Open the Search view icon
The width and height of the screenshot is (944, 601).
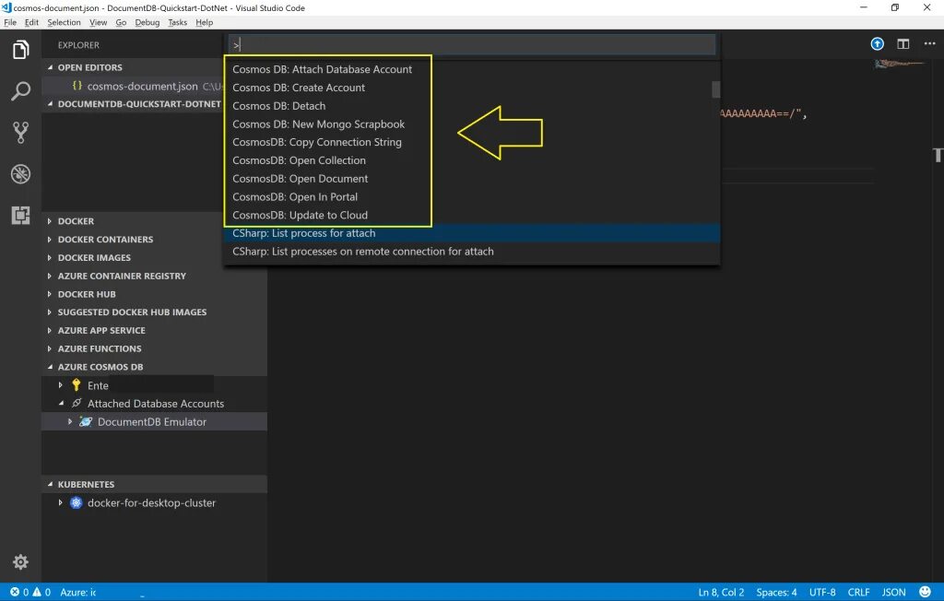pos(20,91)
